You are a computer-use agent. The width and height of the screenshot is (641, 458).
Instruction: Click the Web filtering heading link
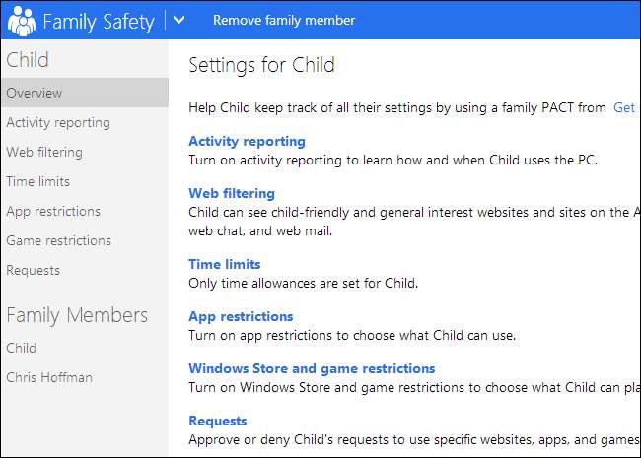tap(232, 193)
